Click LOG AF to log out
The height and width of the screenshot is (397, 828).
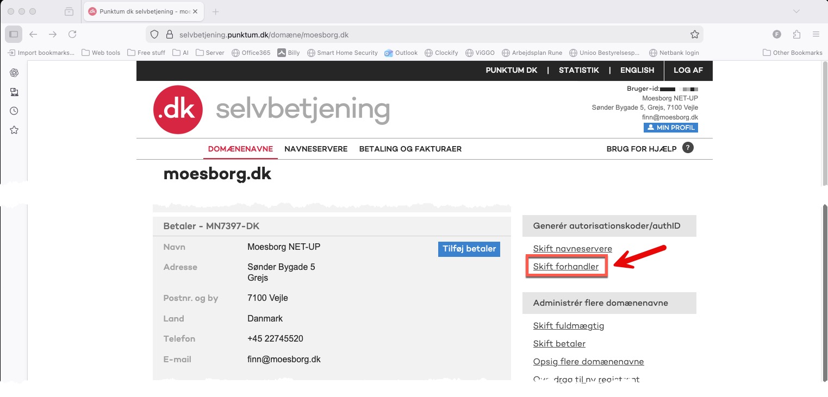[688, 71]
